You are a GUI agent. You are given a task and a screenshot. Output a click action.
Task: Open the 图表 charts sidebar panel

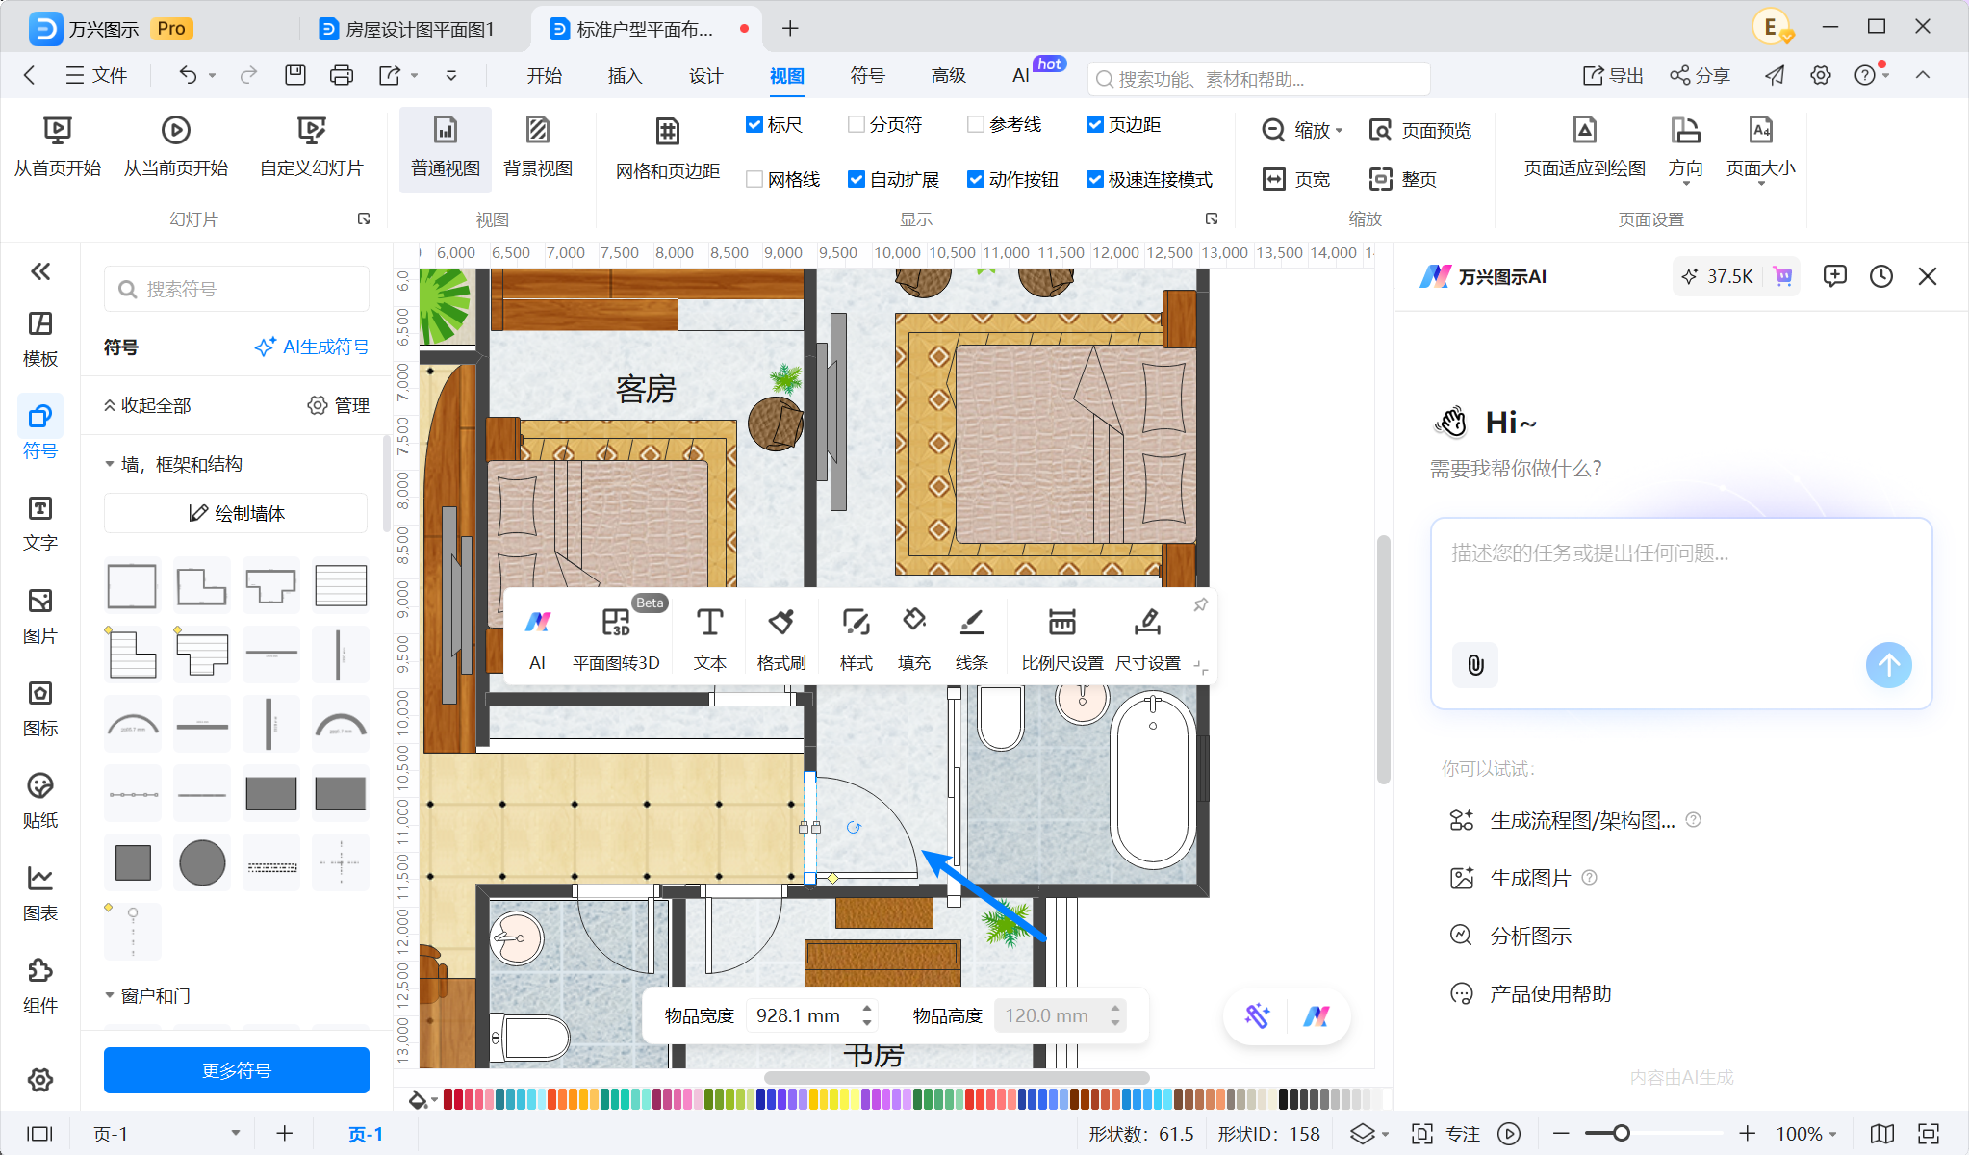click(40, 893)
